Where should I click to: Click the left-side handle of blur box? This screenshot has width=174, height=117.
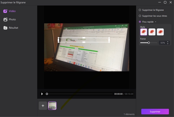click(x=59, y=40)
